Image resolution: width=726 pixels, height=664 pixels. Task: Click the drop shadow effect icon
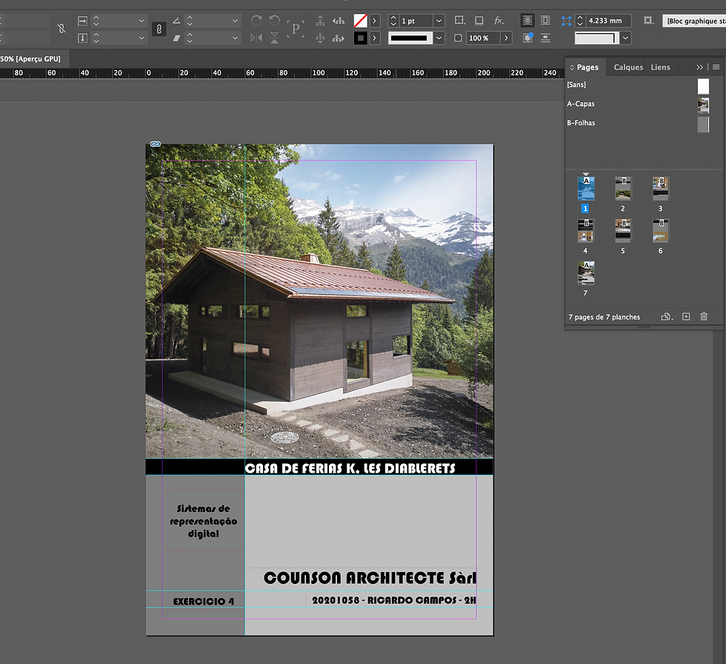(x=479, y=21)
